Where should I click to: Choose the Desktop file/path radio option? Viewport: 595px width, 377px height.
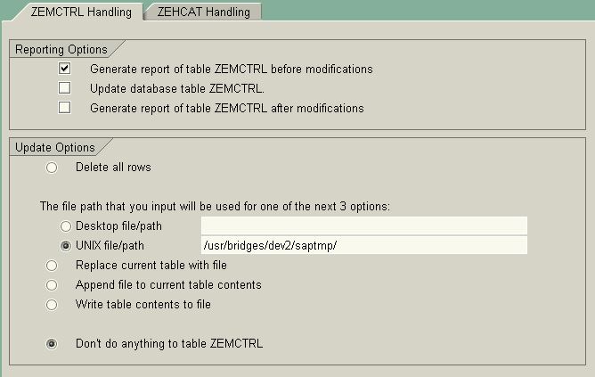[x=66, y=226]
